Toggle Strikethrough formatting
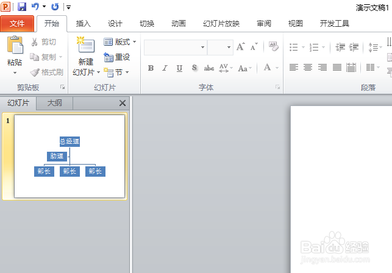This screenshot has height=273, width=392. pos(209,68)
